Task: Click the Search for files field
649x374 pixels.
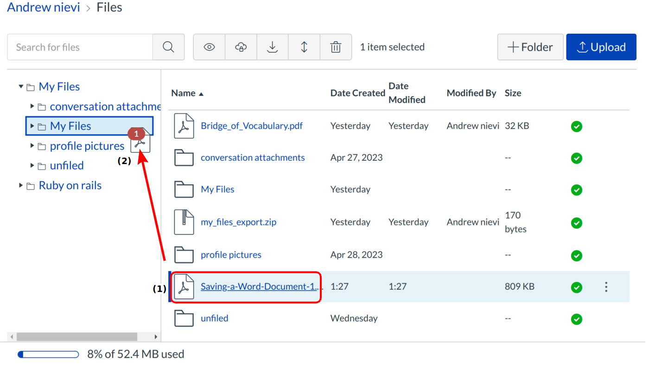Action: (x=80, y=47)
